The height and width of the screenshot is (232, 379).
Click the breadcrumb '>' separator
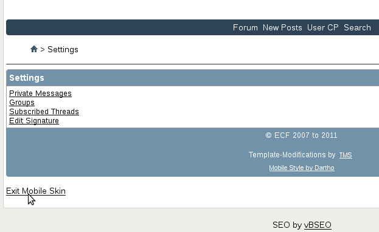(43, 49)
